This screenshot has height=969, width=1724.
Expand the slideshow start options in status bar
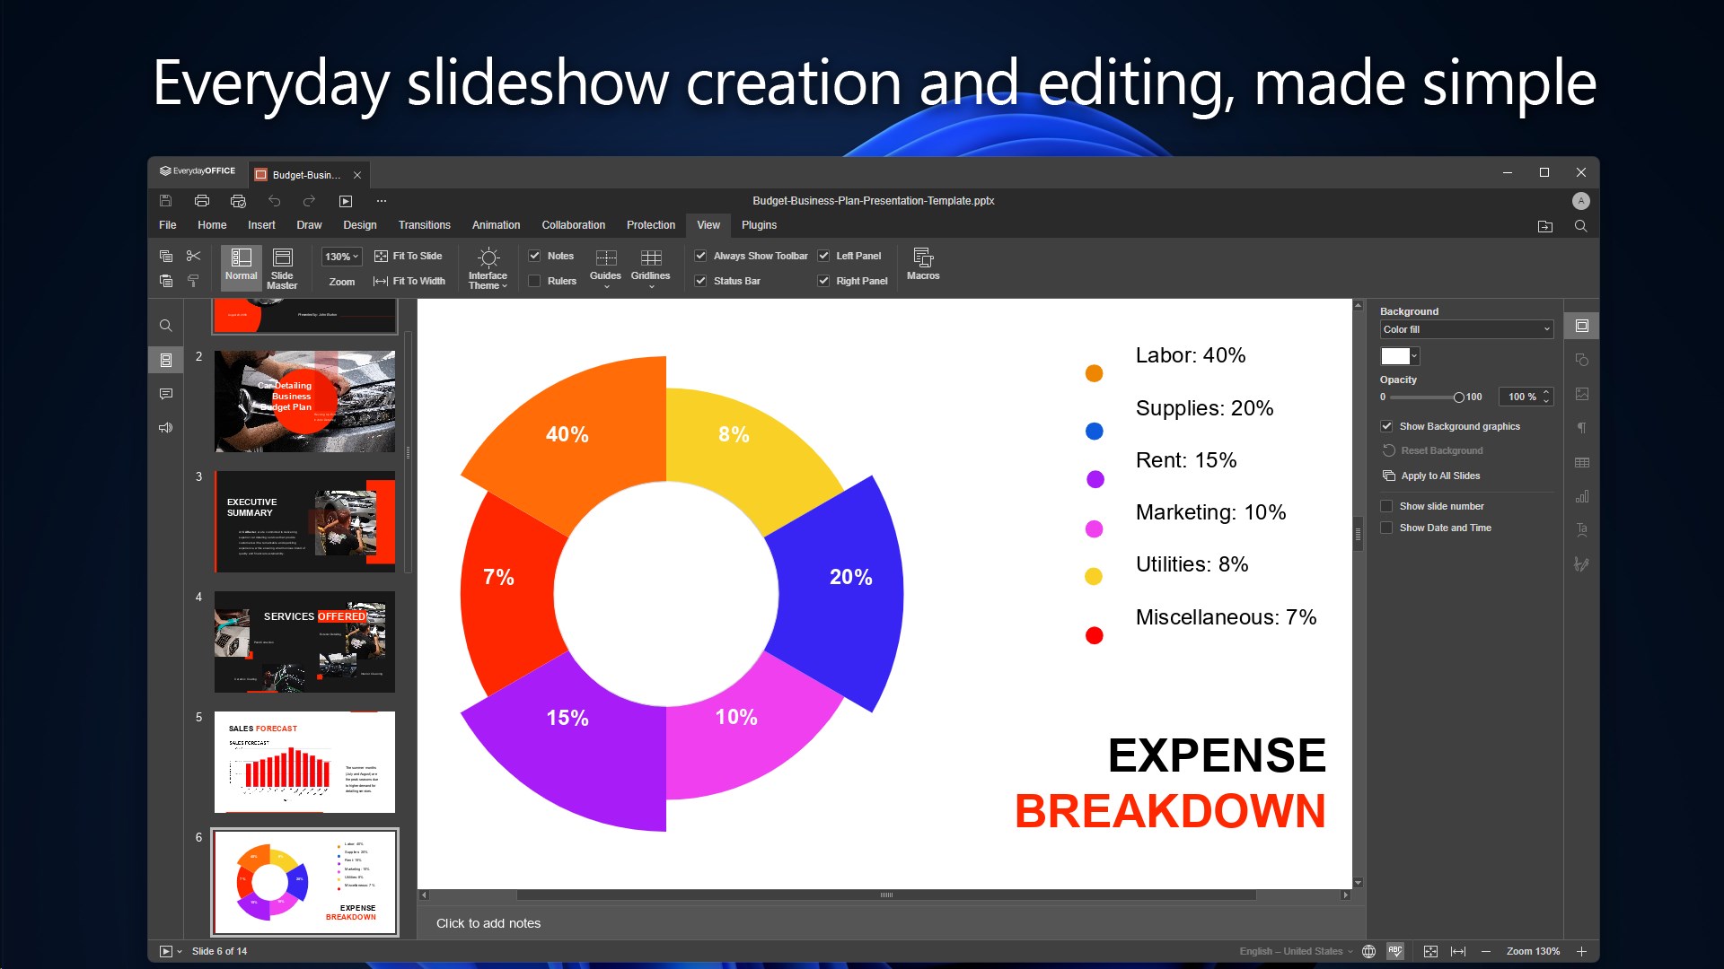[180, 951]
